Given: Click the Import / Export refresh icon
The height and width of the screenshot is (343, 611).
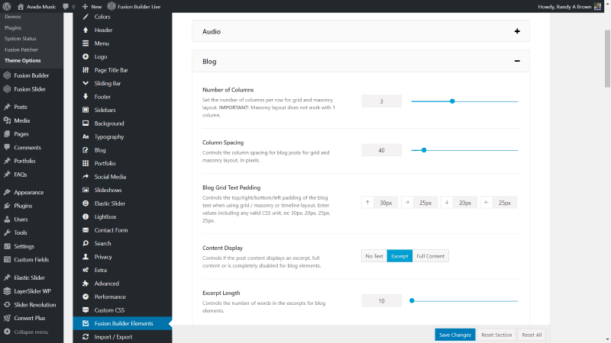Looking at the screenshot, I should 86,337.
